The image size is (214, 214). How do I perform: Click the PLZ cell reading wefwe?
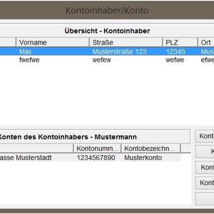pyautogui.click(x=175, y=60)
